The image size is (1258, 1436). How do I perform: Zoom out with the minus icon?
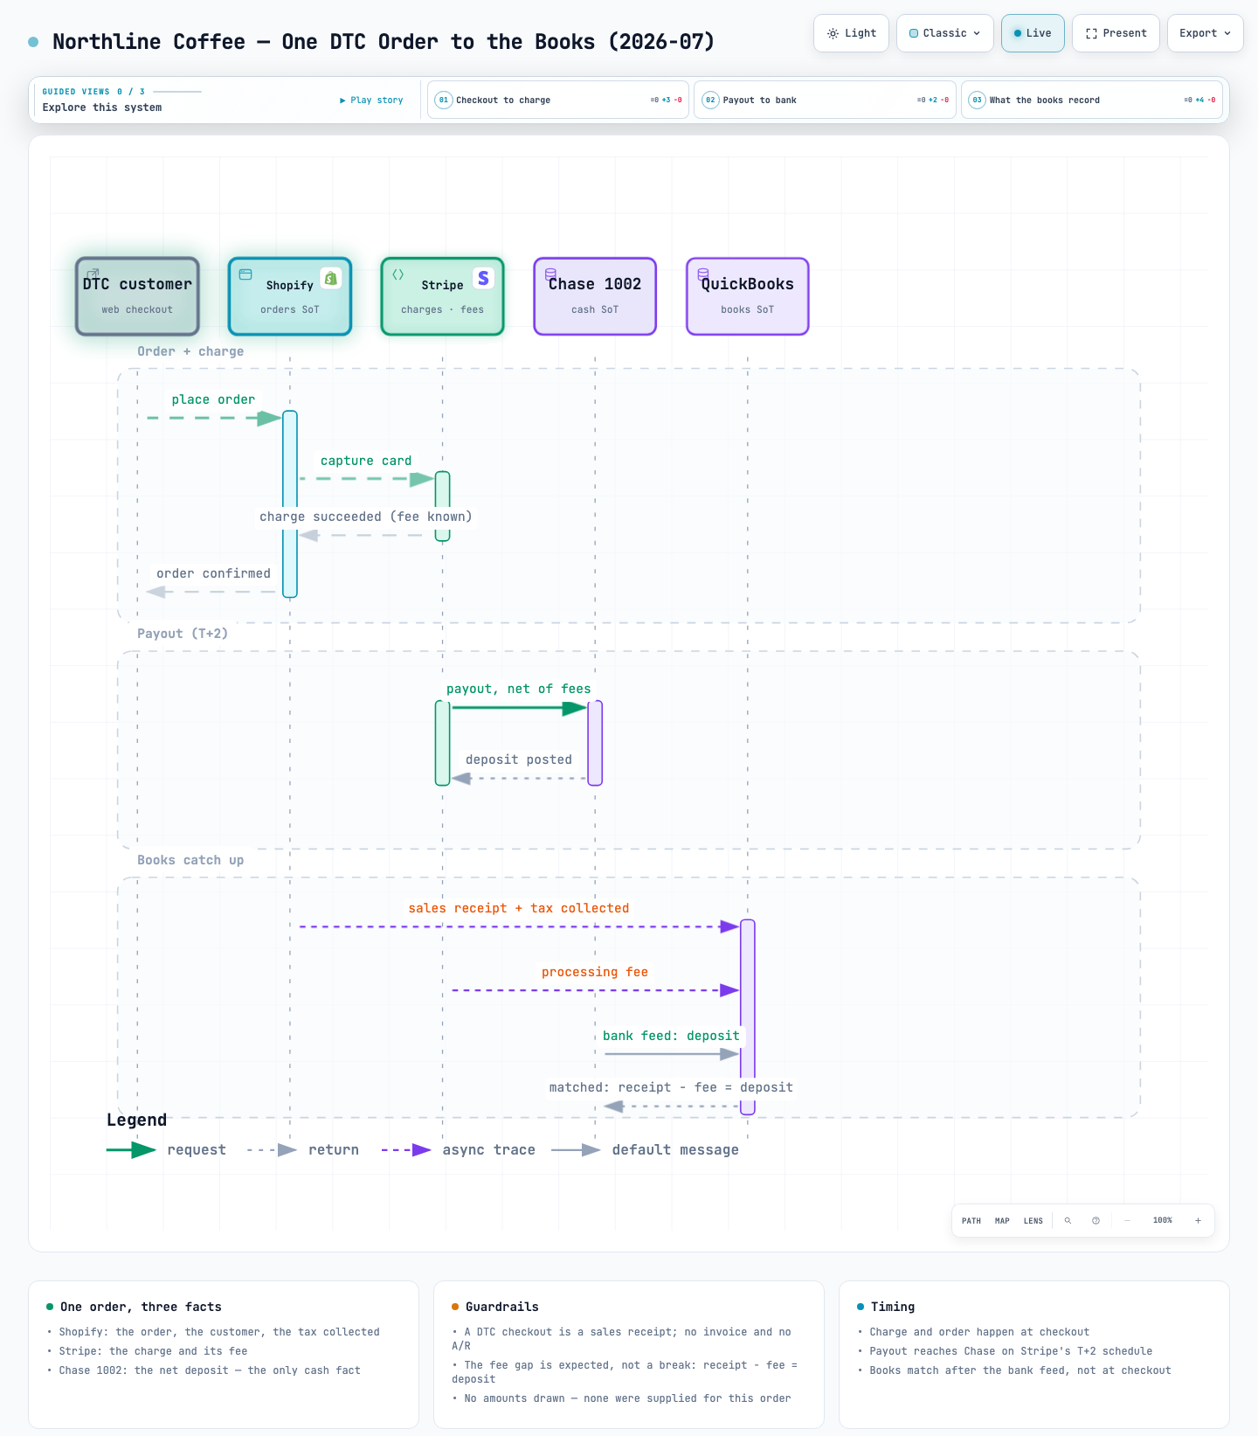point(1127,1221)
